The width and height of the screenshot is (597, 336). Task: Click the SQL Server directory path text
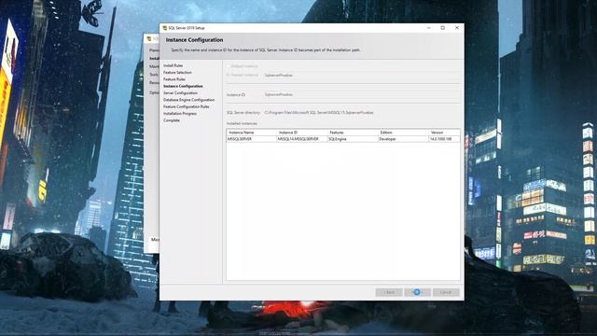pos(319,113)
